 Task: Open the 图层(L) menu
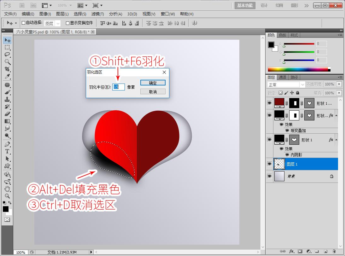(62, 14)
